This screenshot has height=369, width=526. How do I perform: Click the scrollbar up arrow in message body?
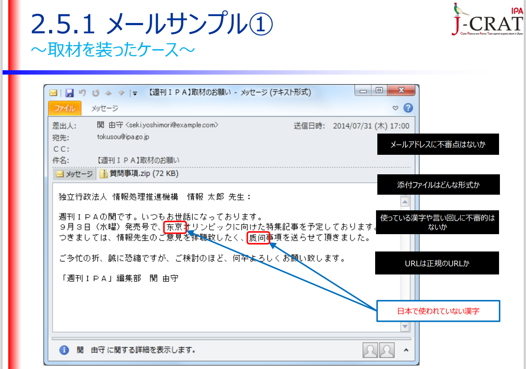point(405,202)
